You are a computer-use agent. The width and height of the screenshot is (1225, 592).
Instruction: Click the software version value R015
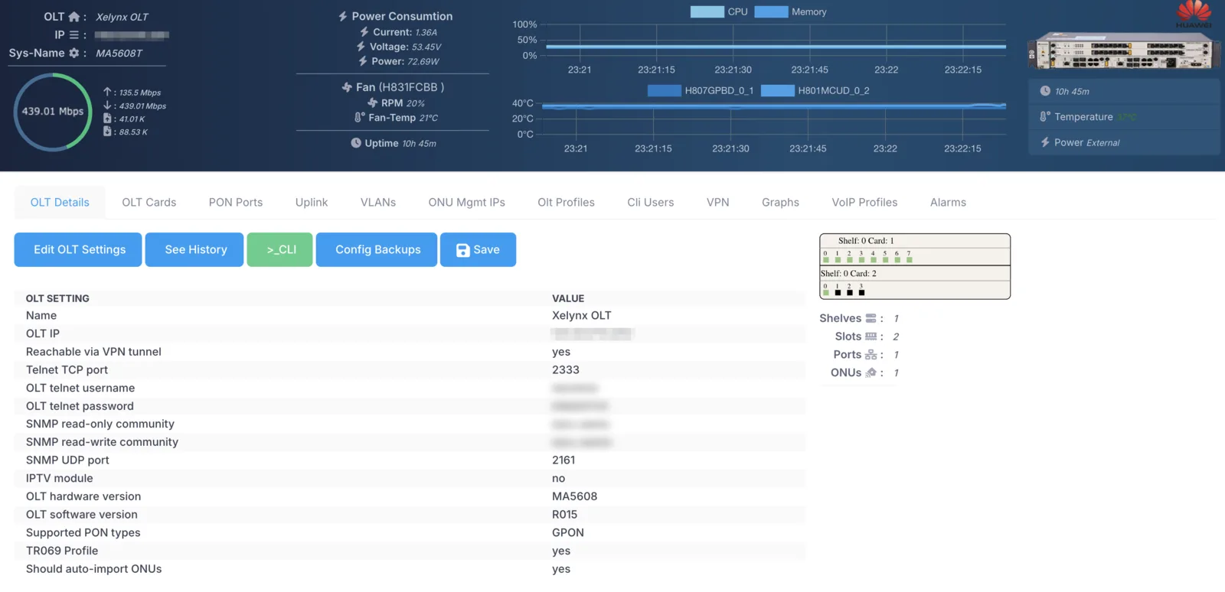(x=565, y=515)
